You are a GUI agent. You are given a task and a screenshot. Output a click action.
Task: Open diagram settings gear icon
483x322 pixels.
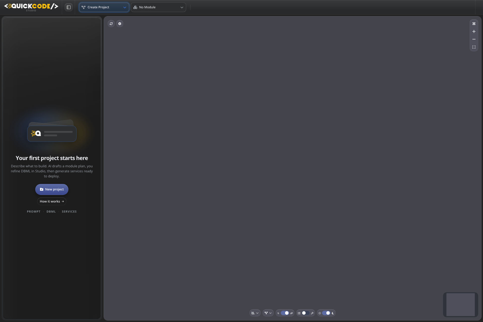(120, 24)
